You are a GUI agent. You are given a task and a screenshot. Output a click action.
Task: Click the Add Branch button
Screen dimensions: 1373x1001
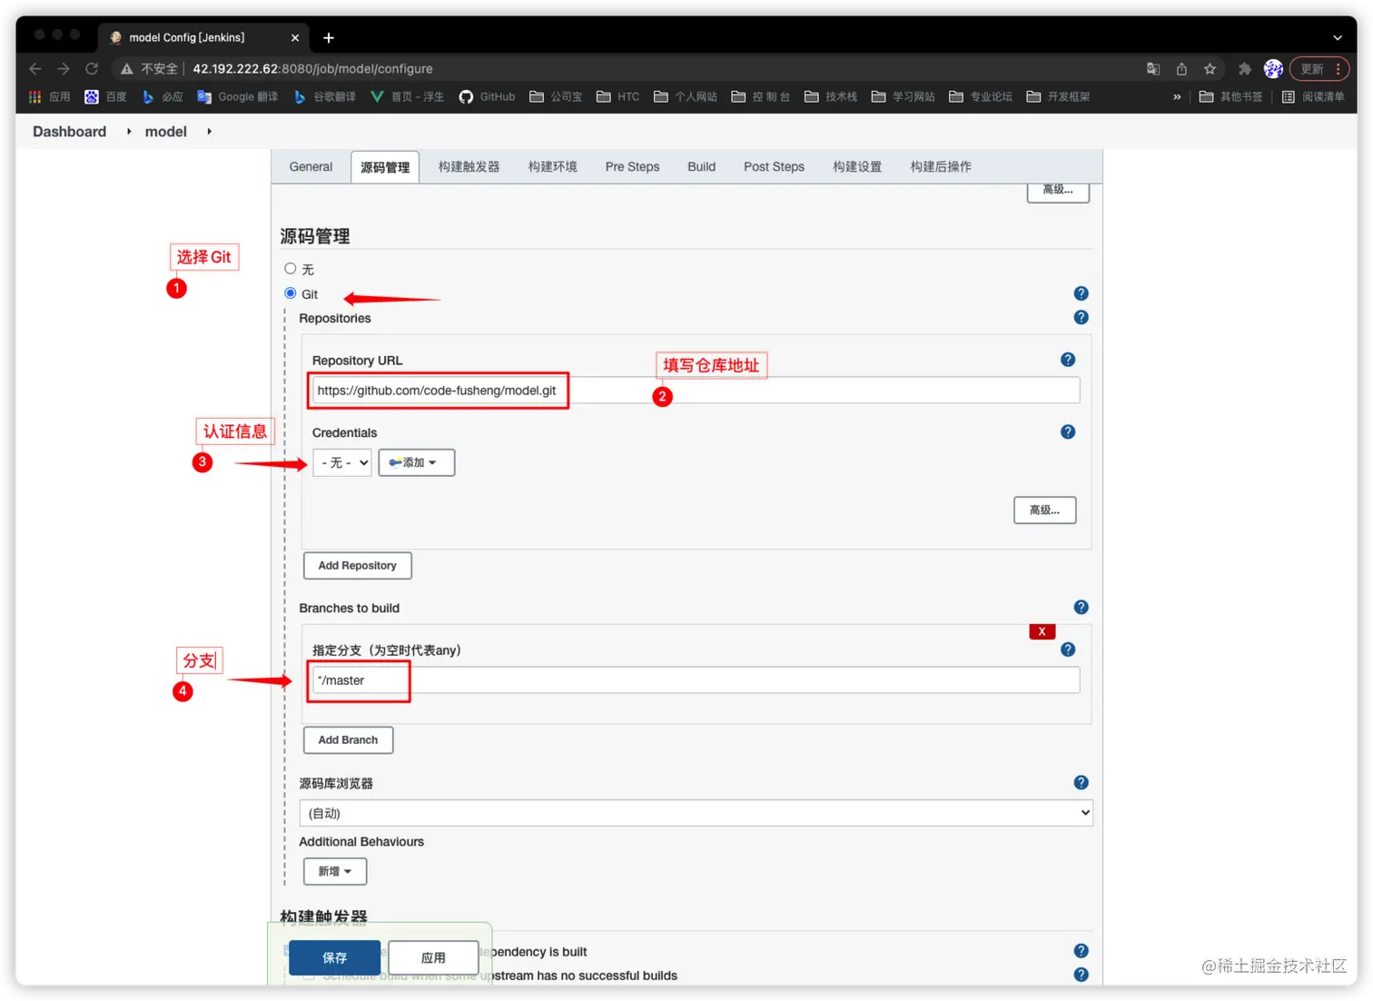click(348, 739)
